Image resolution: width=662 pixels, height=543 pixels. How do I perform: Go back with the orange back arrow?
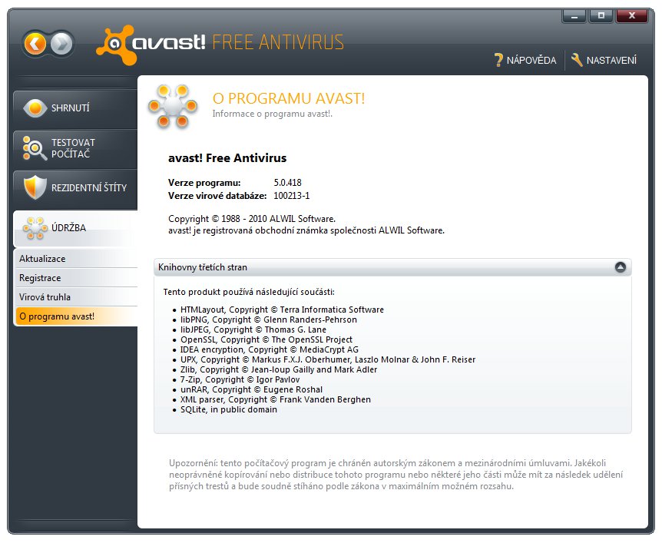click(x=35, y=44)
